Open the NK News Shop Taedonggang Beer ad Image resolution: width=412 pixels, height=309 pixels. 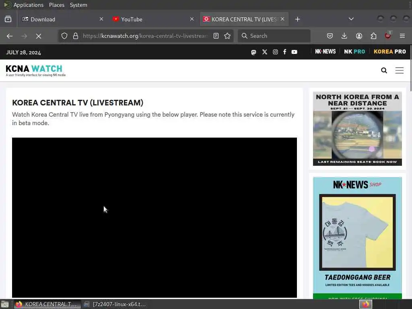pos(357,238)
